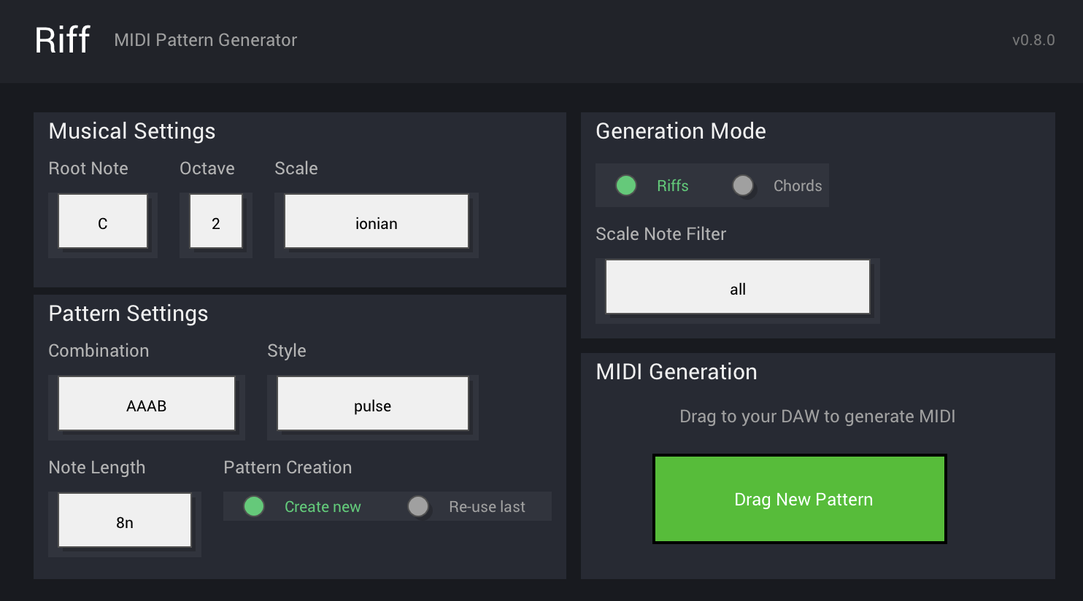
Task: Click the Riff logo title
Action: [63, 39]
